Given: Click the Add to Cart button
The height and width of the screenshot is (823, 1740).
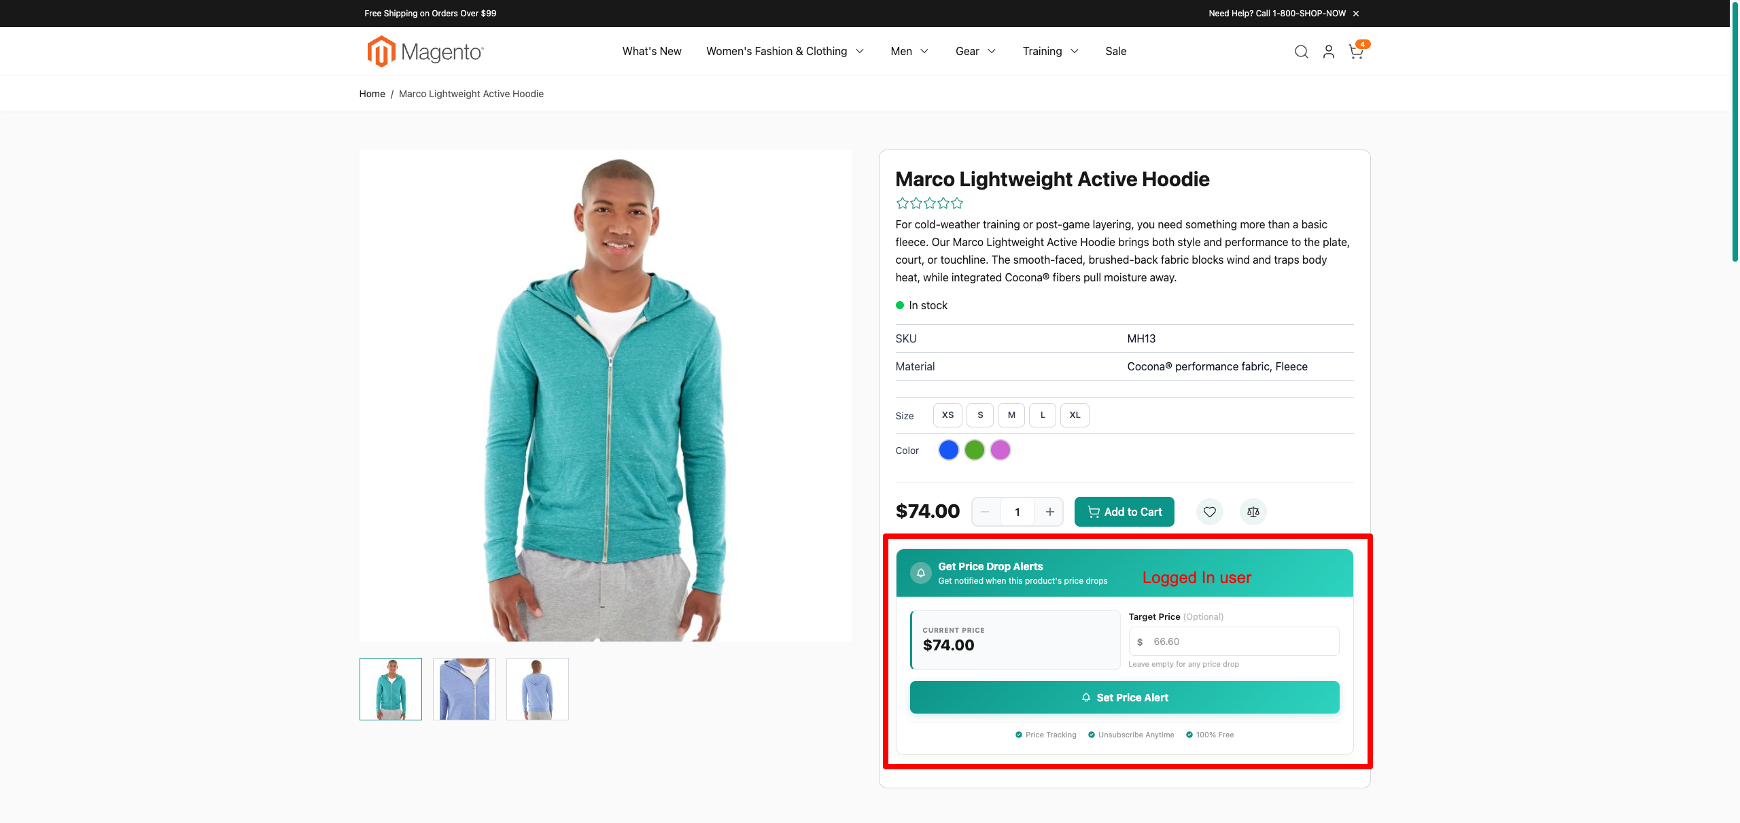Looking at the screenshot, I should pos(1124,512).
